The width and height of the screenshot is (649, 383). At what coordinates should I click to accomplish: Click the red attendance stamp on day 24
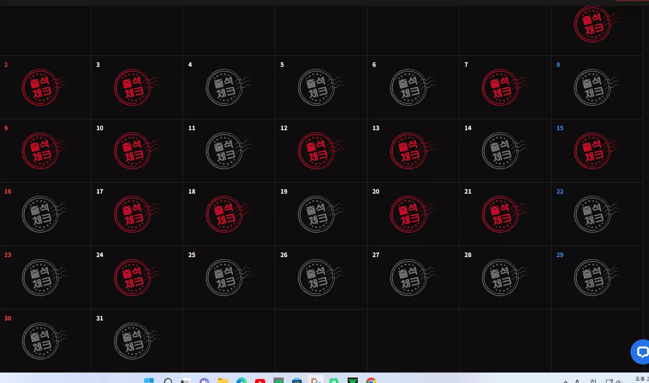(136, 278)
